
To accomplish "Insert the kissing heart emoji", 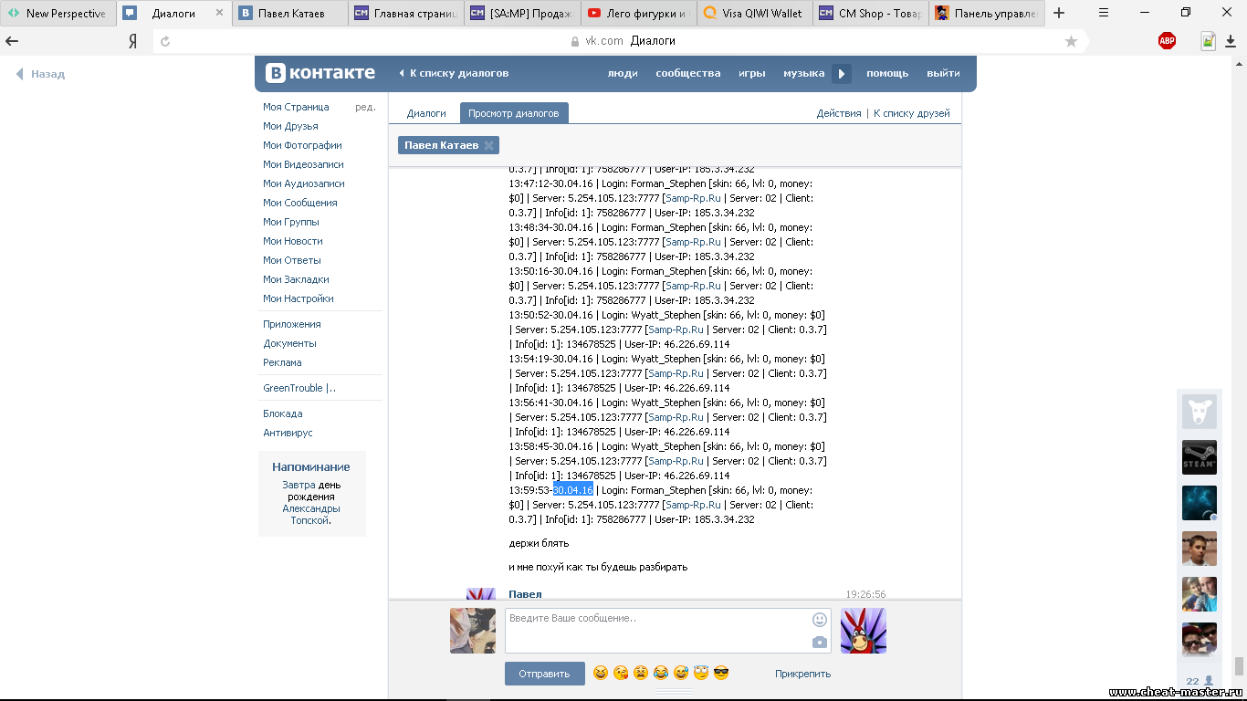I will tap(621, 674).
